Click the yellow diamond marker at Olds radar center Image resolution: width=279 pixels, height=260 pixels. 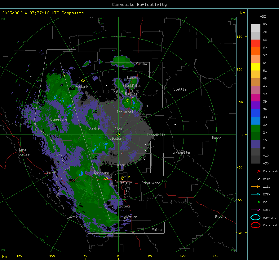point(118,134)
